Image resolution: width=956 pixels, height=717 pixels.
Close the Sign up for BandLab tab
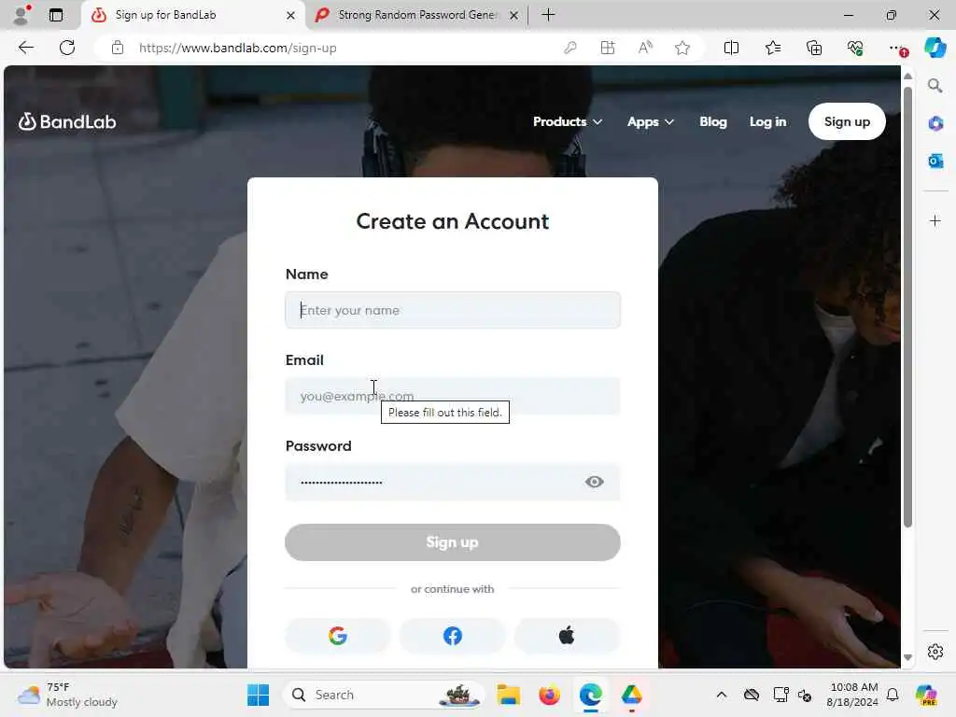291,15
